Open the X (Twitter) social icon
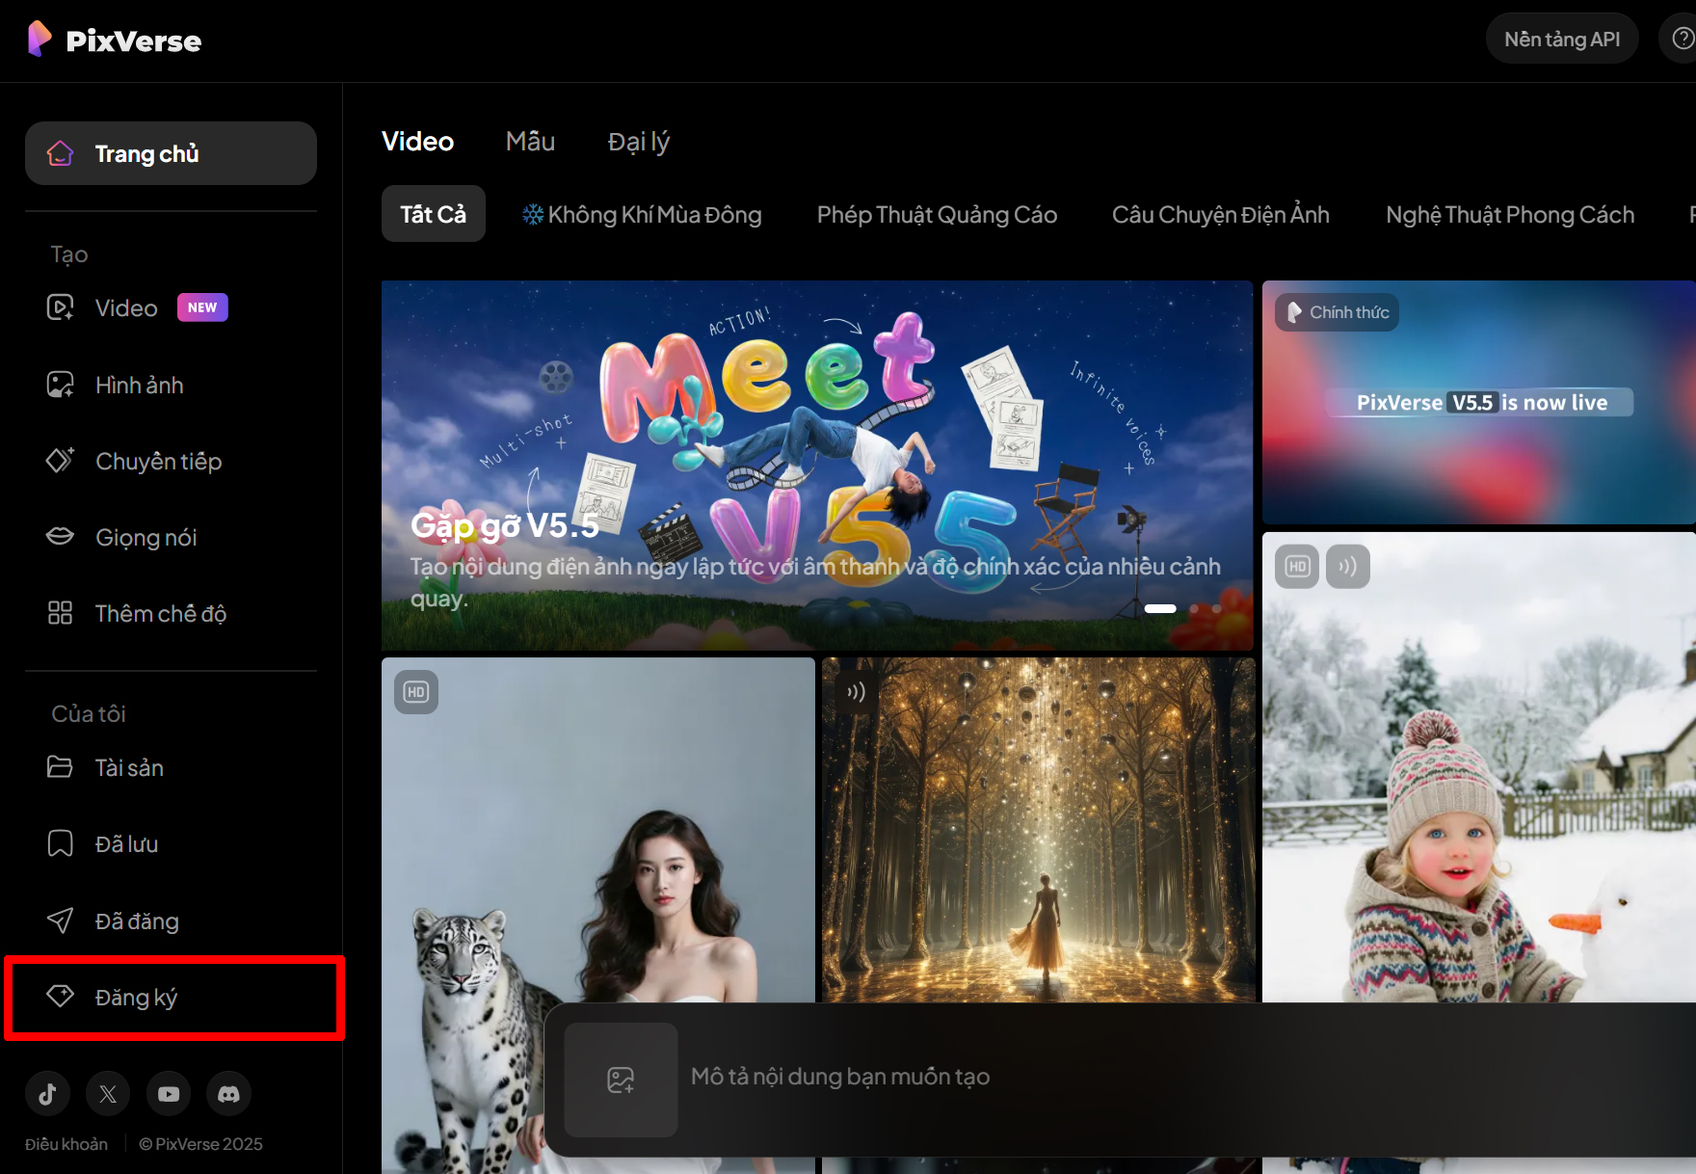Image resolution: width=1696 pixels, height=1174 pixels. click(x=108, y=1093)
